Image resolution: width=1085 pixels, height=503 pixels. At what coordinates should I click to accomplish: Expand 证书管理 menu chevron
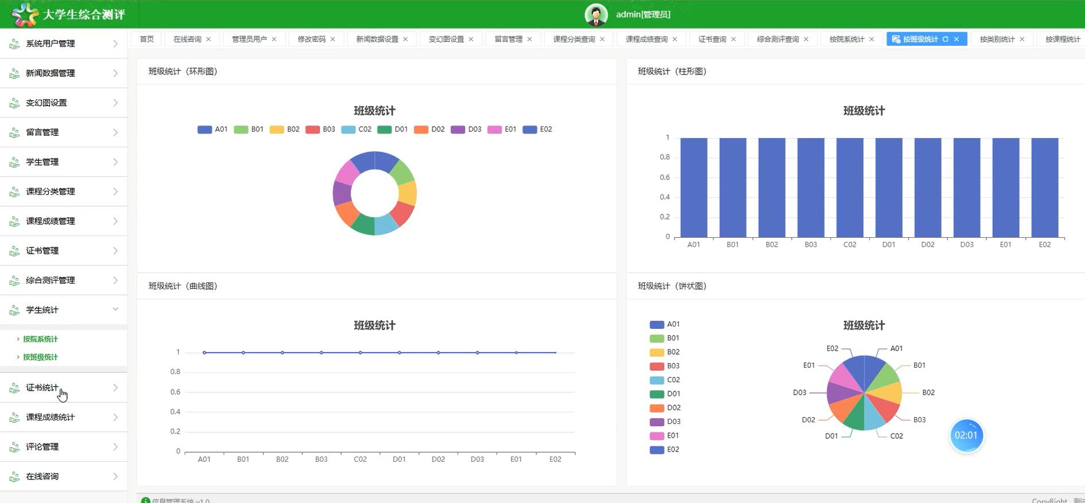click(x=115, y=251)
